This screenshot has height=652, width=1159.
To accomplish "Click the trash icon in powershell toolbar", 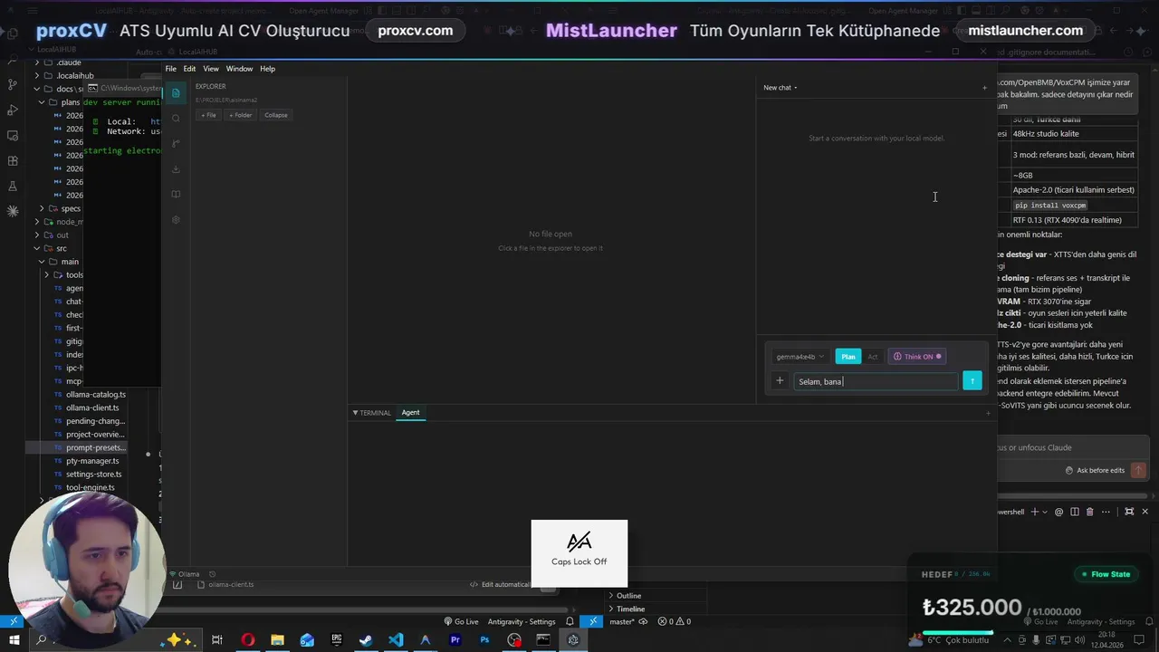I will [1089, 512].
